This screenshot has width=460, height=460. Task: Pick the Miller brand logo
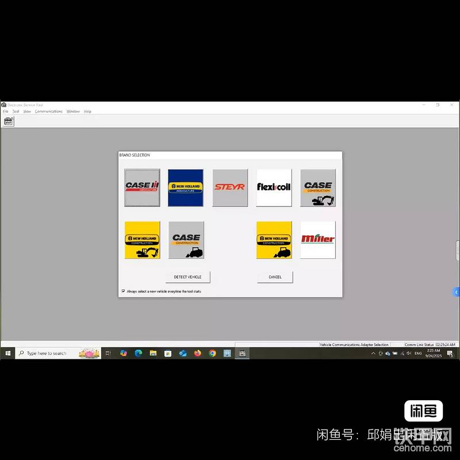click(318, 240)
